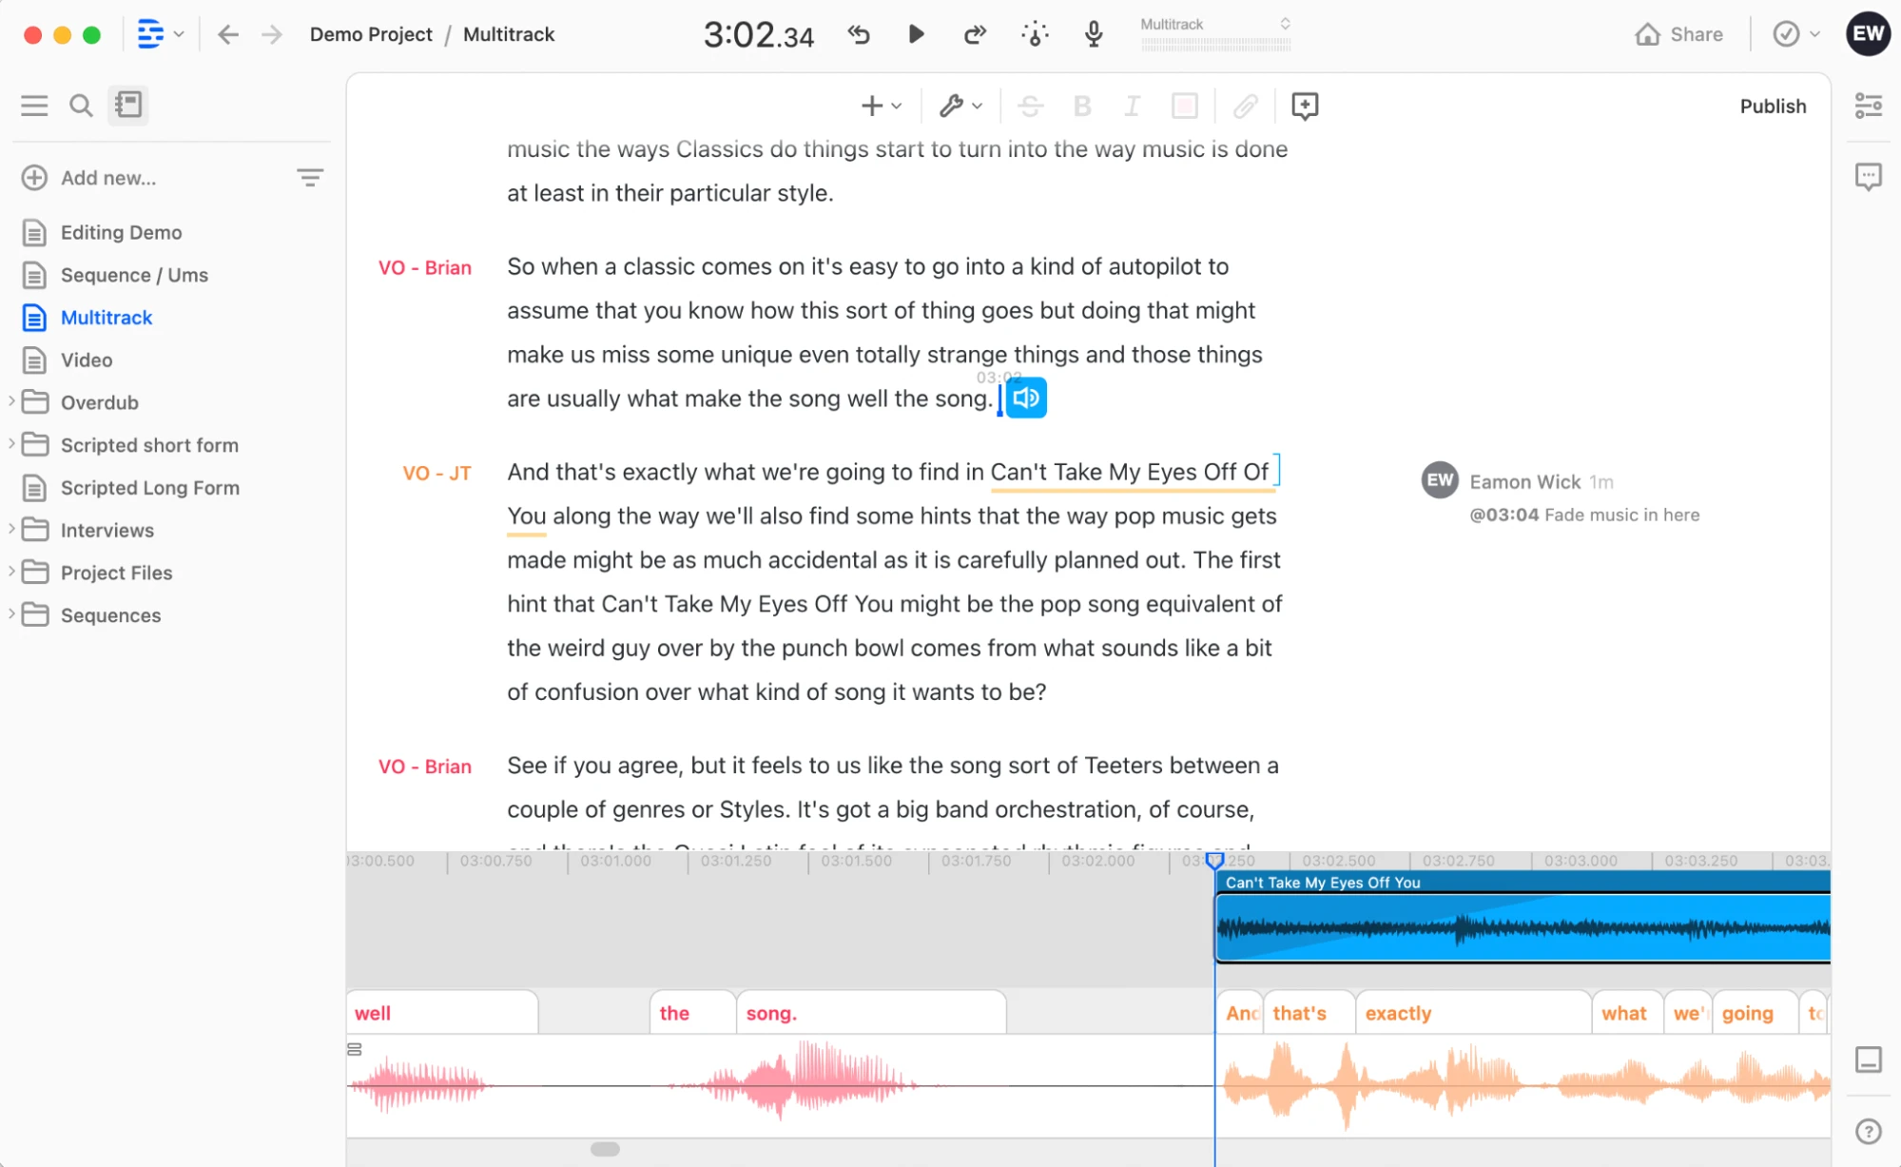
Task: Click the Share button
Action: click(1679, 34)
